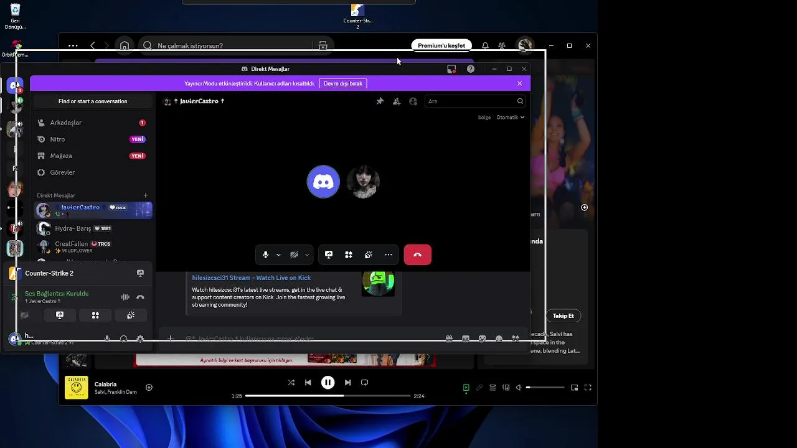Open Görevler quests page

coord(93,172)
